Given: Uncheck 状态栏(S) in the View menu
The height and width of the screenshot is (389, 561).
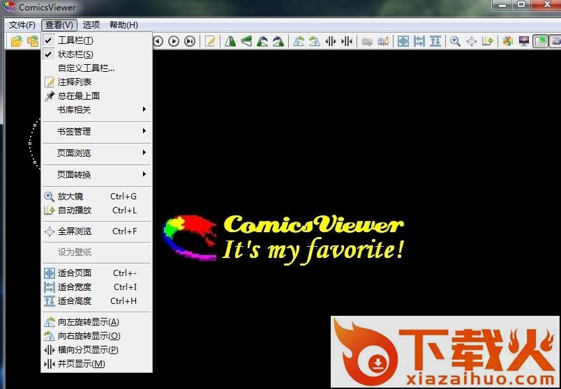Looking at the screenshot, I should pos(96,54).
